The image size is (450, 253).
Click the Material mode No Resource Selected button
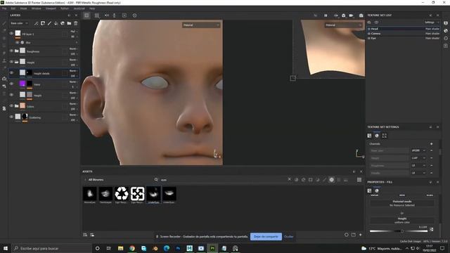(402, 203)
